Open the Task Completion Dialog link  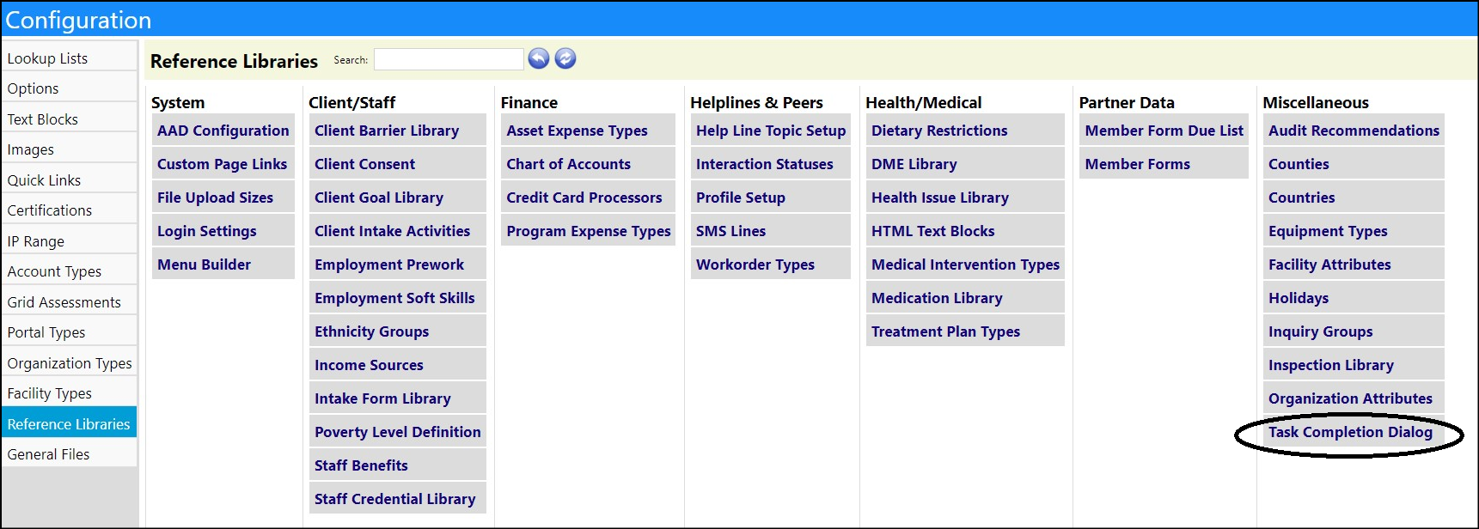(x=1350, y=432)
